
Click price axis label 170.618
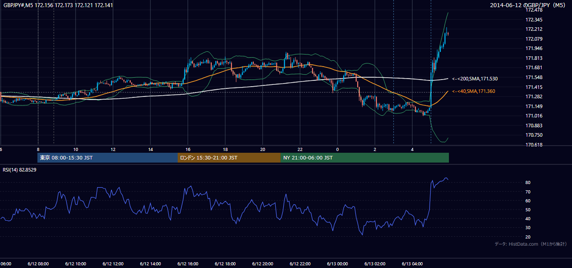(534, 145)
